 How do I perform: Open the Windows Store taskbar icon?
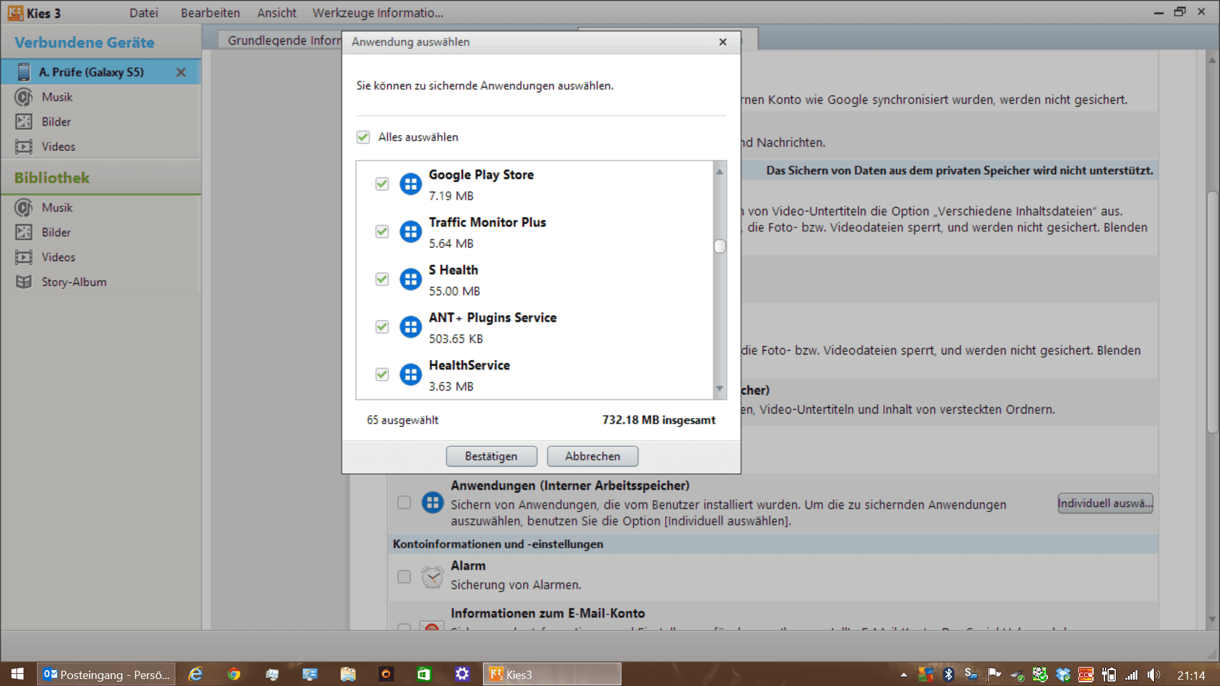tap(424, 674)
